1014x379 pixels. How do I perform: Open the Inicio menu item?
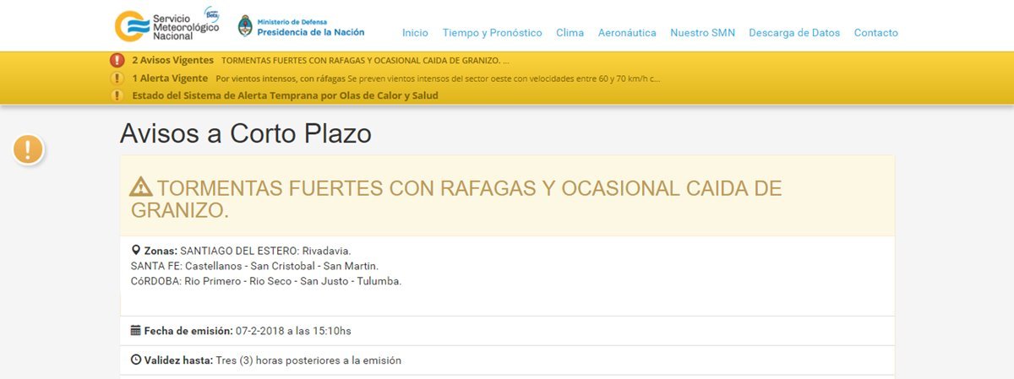(415, 33)
